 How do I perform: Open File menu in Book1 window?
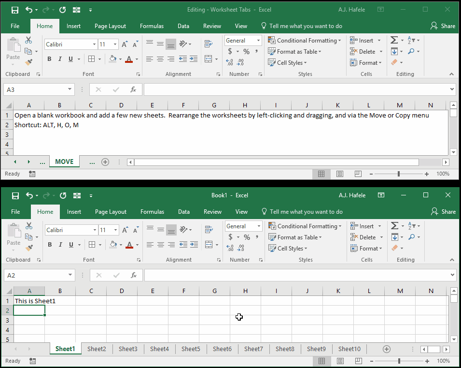[x=15, y=212]
